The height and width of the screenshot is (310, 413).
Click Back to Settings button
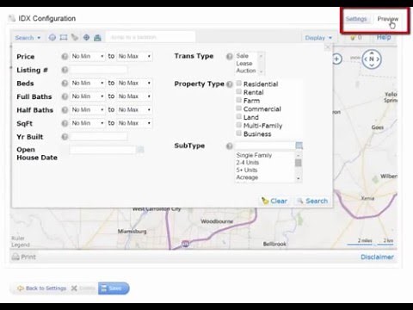[x=42, y=288]
